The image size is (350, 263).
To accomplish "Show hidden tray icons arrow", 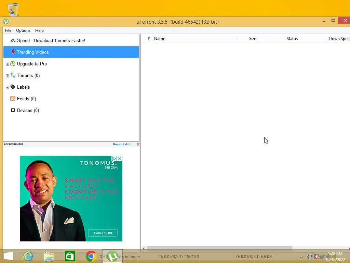I will tap(301, 257).
